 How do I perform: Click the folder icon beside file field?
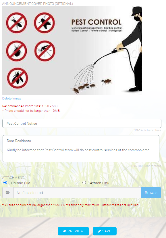tap(8, 193)
